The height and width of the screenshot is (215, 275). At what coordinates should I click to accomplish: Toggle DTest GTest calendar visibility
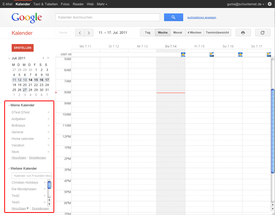[x=21, y=112]
